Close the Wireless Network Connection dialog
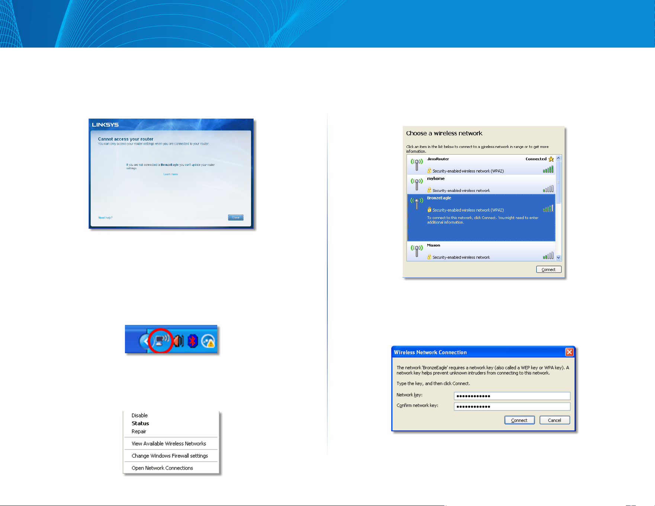The image size is (655, 506). tap(569, 352)
